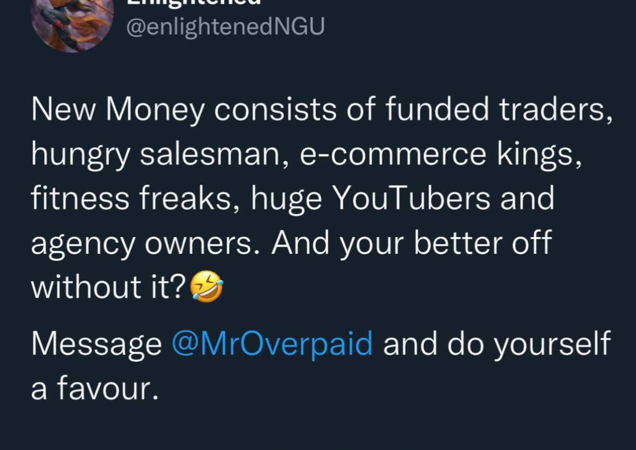Click the phrase "agency owners"
The width and height of the screenshot is (636, 450).
(x=142, y=243)
